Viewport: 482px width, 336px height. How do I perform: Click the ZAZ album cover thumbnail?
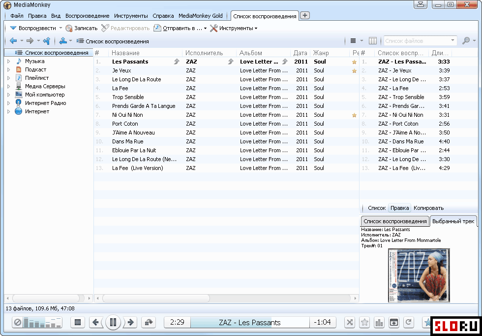(x=419, y=275)
